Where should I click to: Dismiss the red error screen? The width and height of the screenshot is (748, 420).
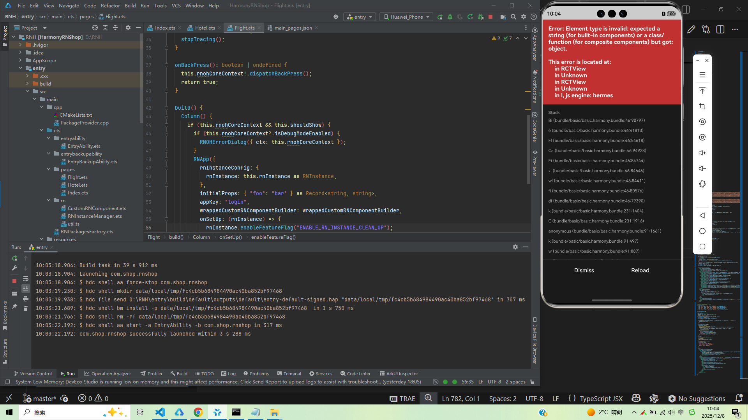point(584,270)
